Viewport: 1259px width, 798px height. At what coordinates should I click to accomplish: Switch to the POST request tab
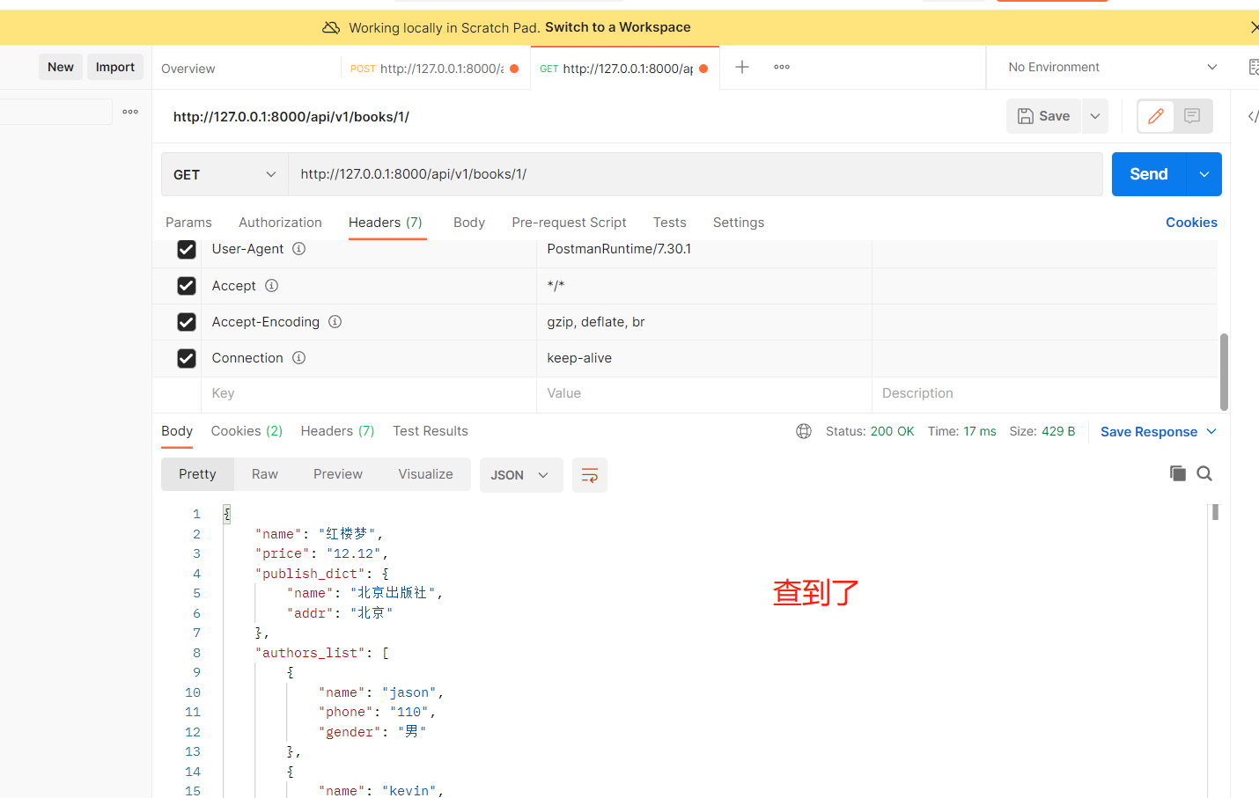(x=434, y=69)
